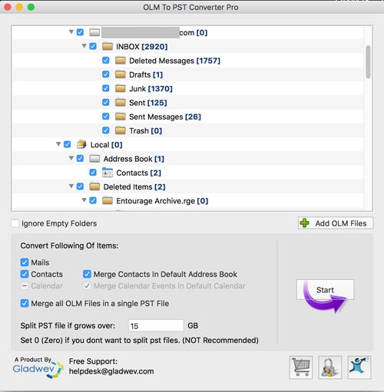
Task: Uncheck the INBOX folder checkbox
Action: [x=93, y=46]
